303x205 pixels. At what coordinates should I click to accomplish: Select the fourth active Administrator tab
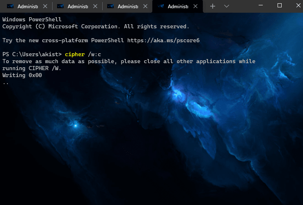pyautogui.click(x=177, y=7)
